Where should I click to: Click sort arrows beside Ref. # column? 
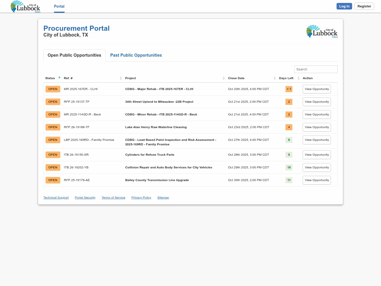[x=121, y=78]
